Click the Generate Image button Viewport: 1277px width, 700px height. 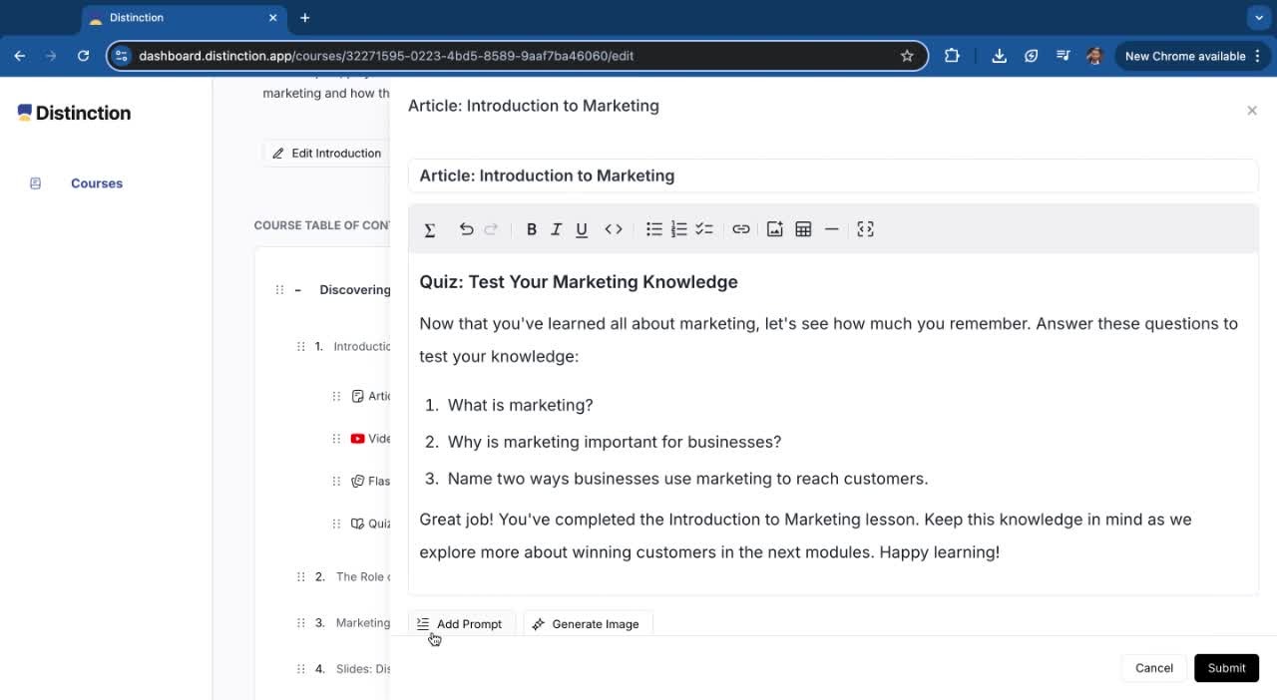tap(587, 624)
